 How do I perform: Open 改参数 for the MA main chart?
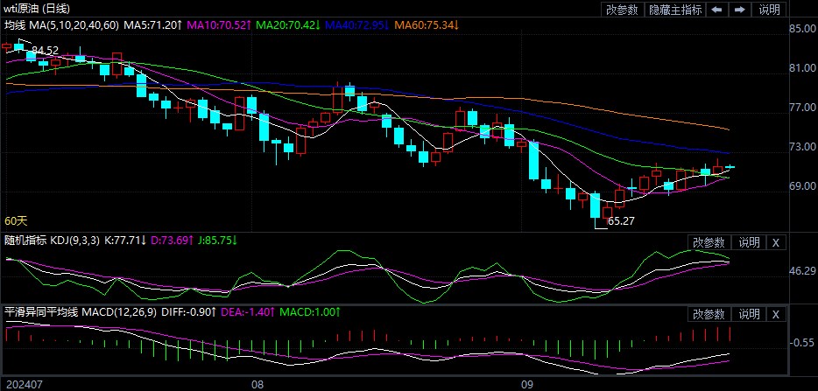622,10
